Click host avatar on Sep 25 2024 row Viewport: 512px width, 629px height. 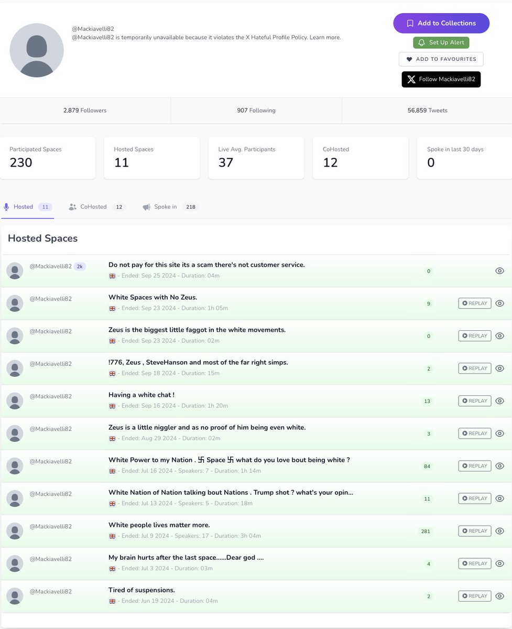click(x=15, y=271)
